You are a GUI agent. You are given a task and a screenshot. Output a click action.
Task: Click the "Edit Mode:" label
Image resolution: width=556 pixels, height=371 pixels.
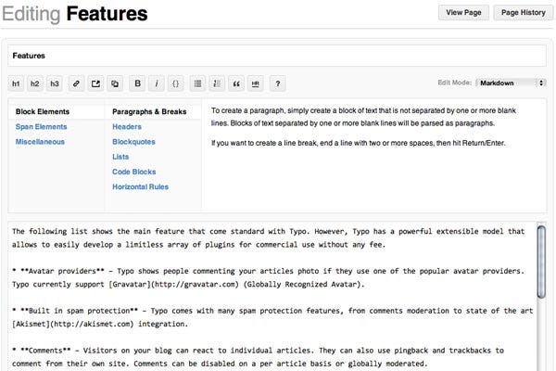point(455,83)
